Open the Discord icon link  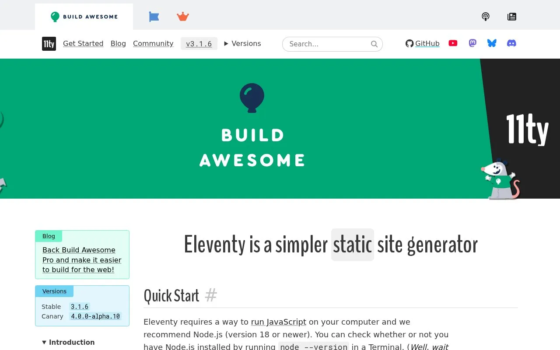[x=511, y=43]
